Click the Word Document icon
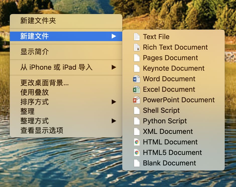Viewport: 236px width, 187px height. (x=137, y=79)
